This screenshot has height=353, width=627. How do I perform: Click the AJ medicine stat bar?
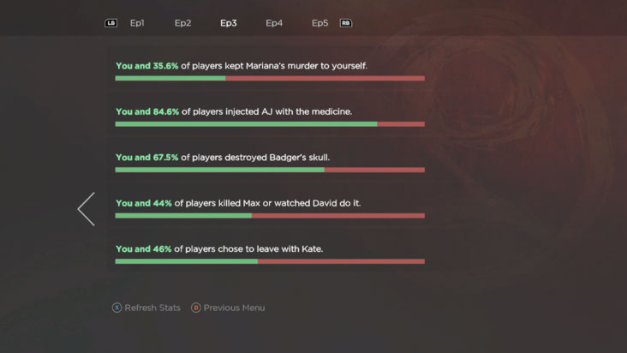270,124
